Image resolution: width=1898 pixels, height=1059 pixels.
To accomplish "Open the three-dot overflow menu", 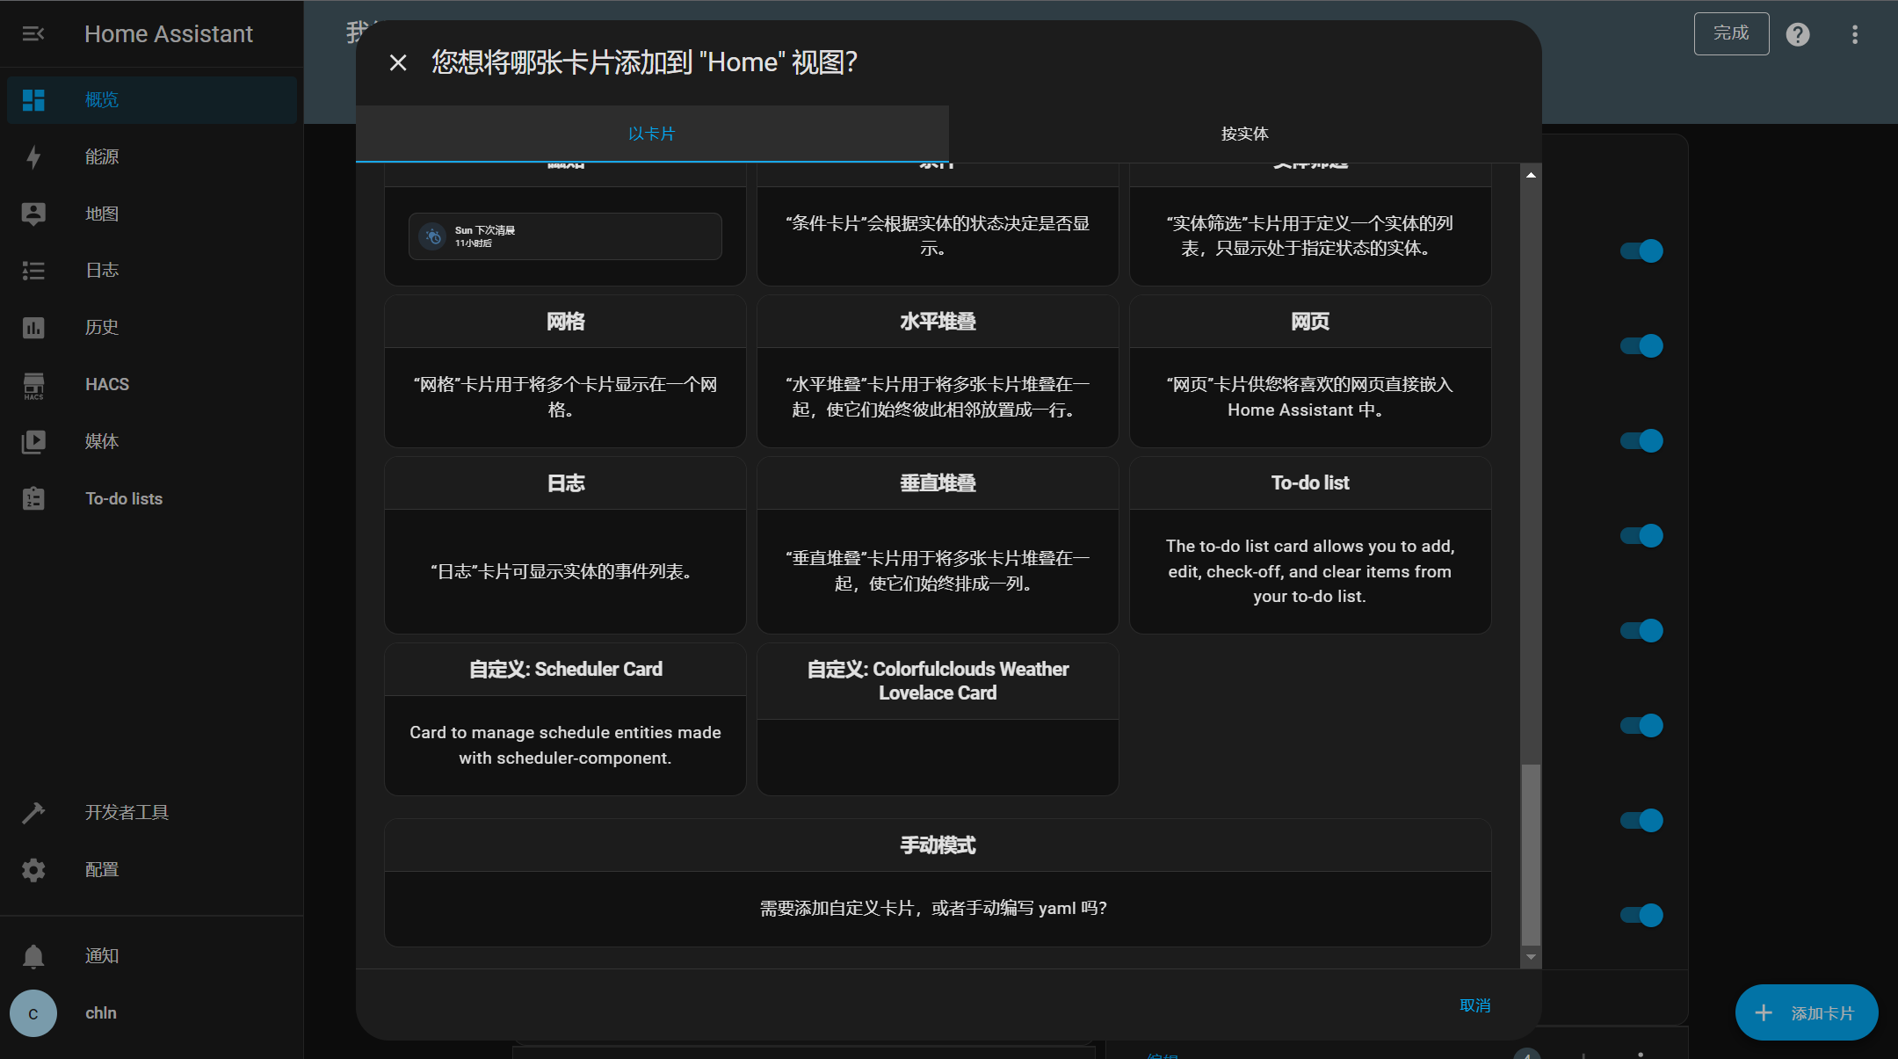I will pyautogui.click(x=1855, y=34).
